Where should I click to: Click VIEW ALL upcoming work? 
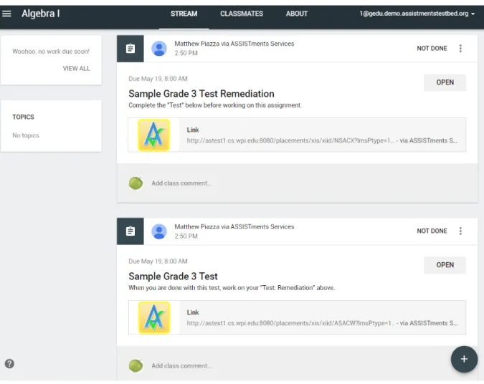pos(76,69)
